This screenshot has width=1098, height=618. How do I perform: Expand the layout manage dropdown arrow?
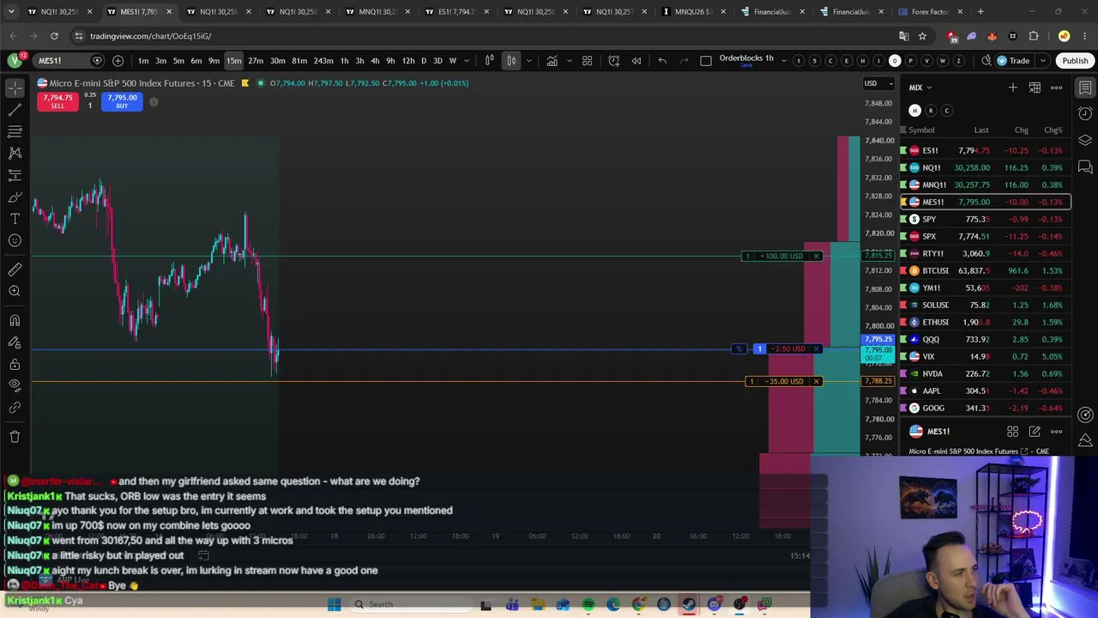click(x=783, y=61)
